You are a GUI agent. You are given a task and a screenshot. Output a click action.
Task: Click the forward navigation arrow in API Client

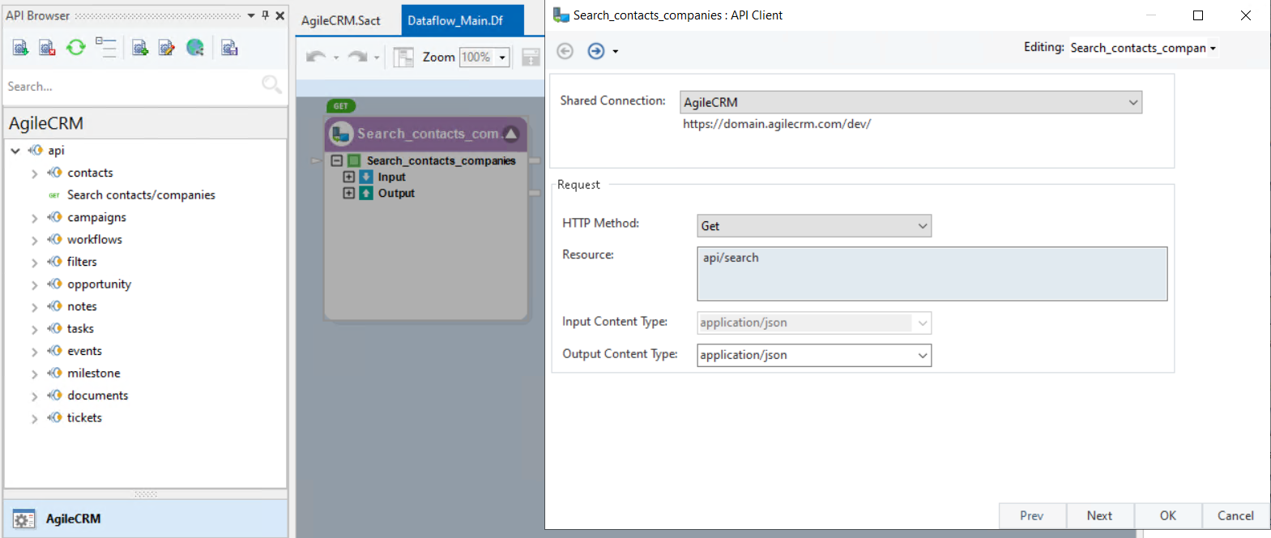[595, 51]
